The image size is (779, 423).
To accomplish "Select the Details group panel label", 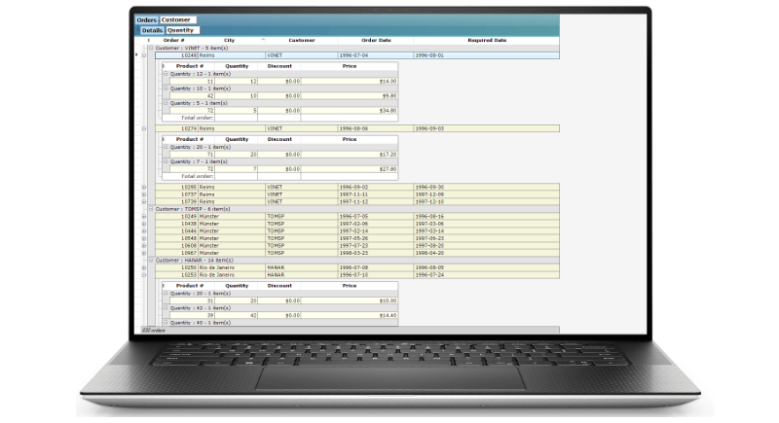I will click(x=152, y=30).
